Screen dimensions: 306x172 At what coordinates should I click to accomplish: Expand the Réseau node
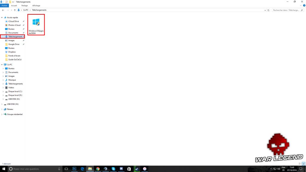[2, 109]
